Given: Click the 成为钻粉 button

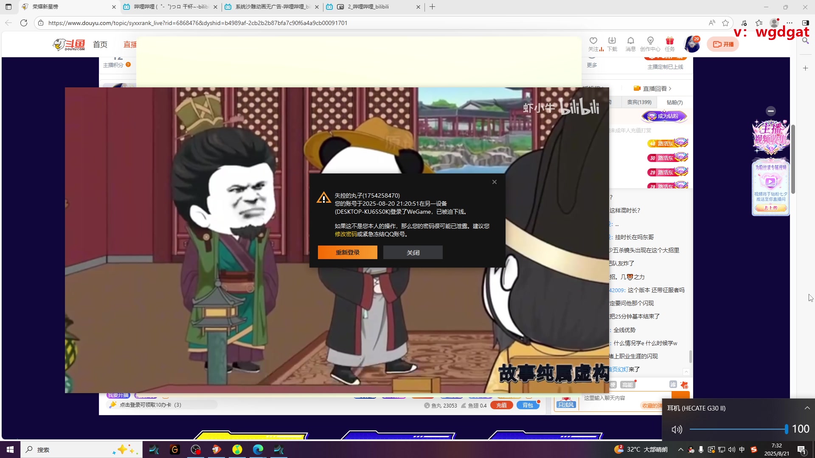Looking at the screenshot, I should [x=664, y=116].
